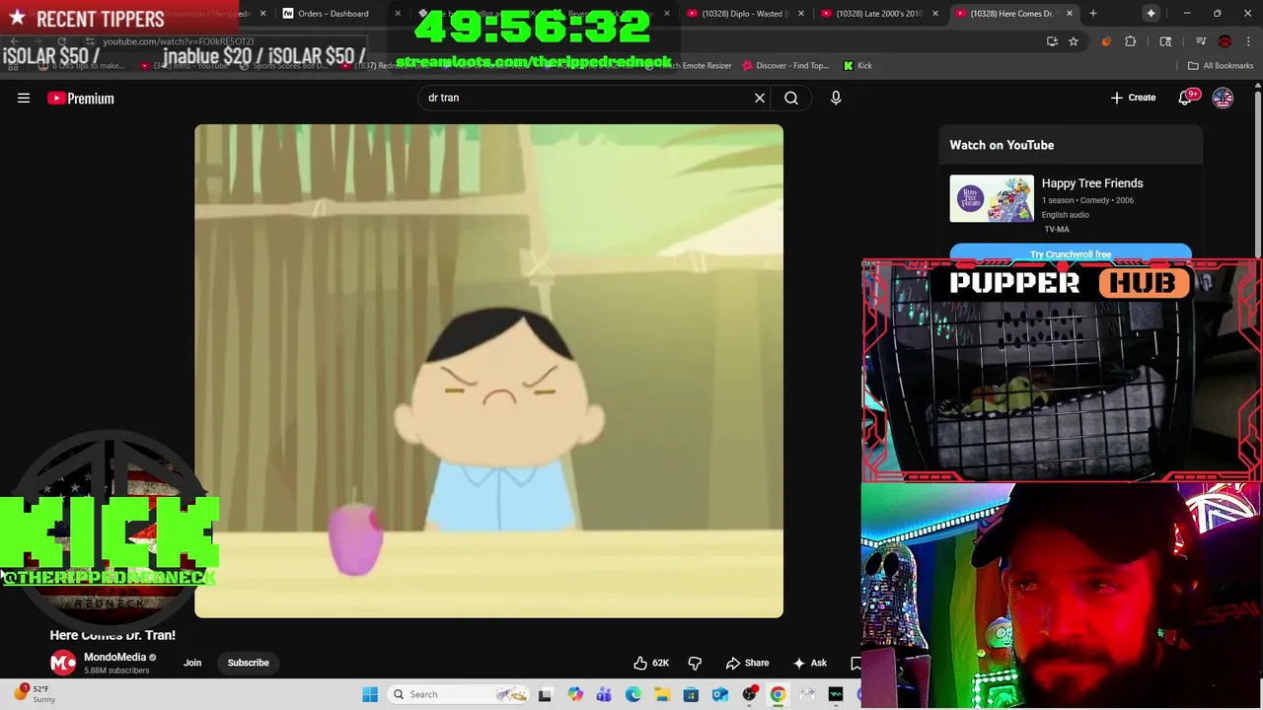Open OBS Studio taskbar icon
Screen dimensions: 1263x710
[749, 694]
